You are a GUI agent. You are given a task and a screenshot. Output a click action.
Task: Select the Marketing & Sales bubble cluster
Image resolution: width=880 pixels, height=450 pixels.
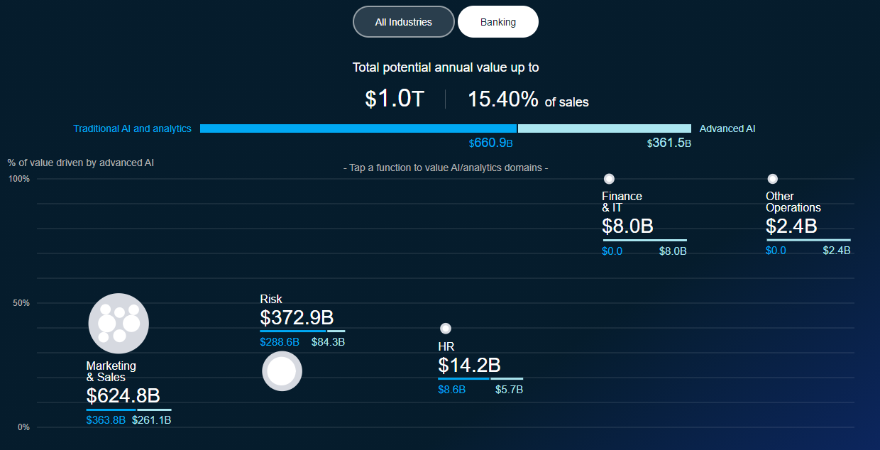(x=119, y=324)
